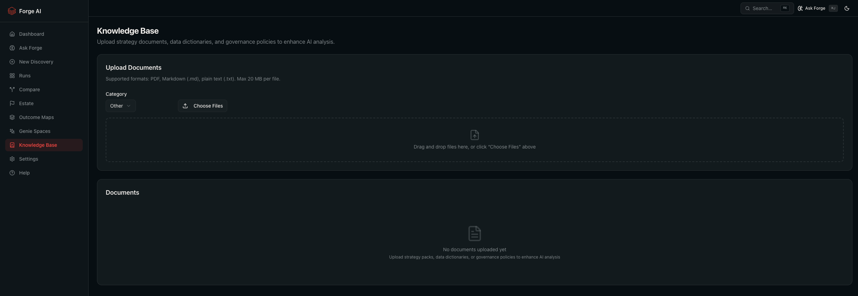Open Outcome Maps in the sidebar
858x296 pixels.
click(x=44, y=117)
